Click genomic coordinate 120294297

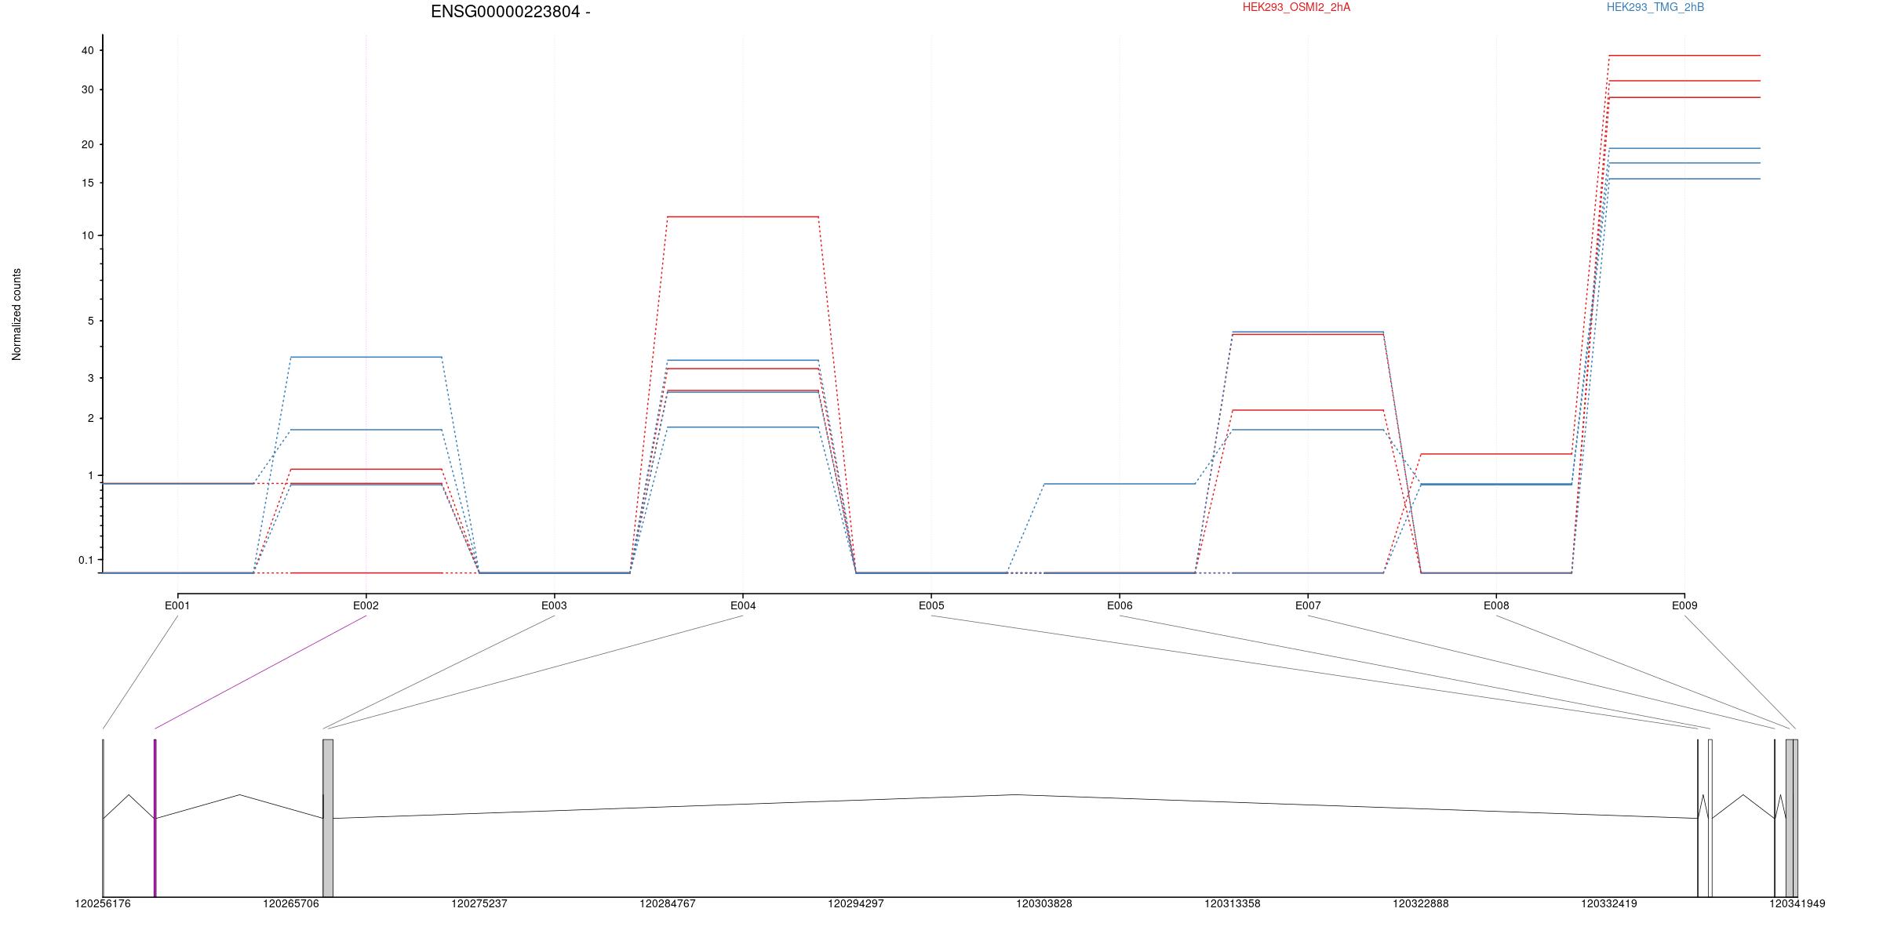856,903
